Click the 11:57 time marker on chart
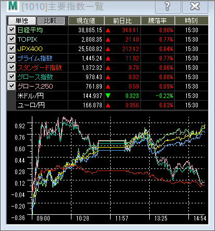 coord(122,218)
